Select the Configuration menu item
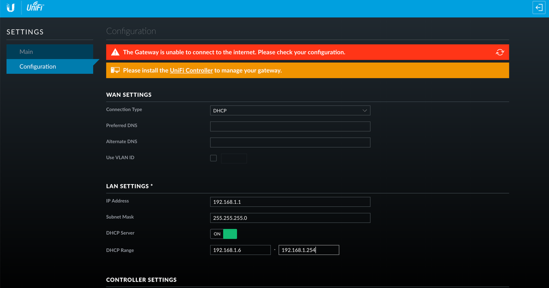 pos(49,66)
